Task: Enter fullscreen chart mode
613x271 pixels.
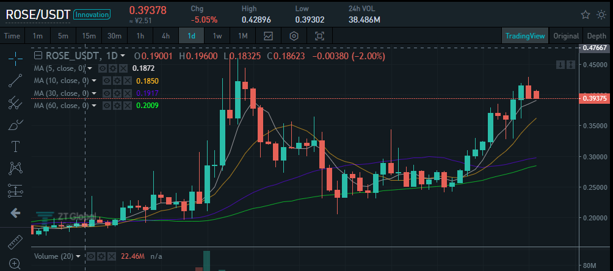Action: click(x=320, y=36)
